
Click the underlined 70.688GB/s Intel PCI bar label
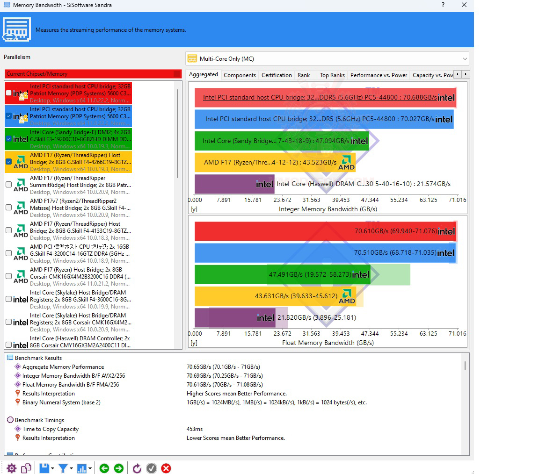320,98
